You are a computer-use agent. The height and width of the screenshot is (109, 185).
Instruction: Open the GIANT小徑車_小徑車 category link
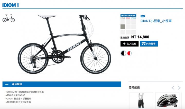(156, 21)
